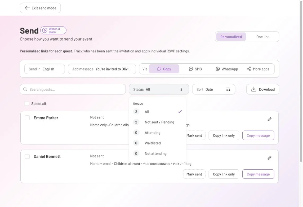Click the page vertical scrollbar
This screenshot has height=207, width=303.
301,81
